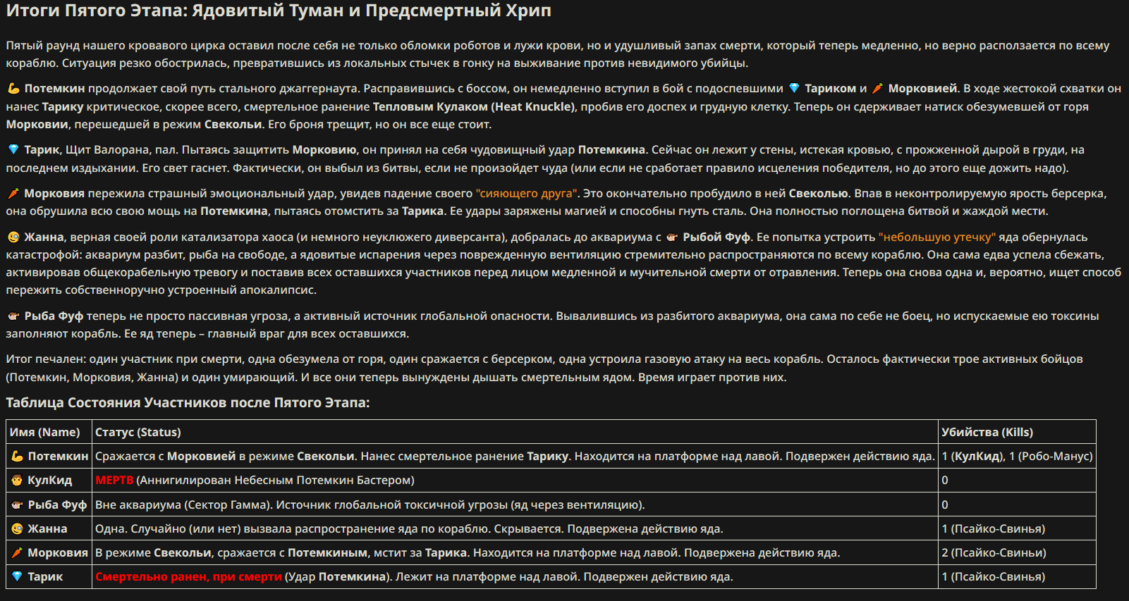
Task: Click the carrot emoji starting Морковия пережила paragraph
Action: pyautogui.click(x=13, y=193)
